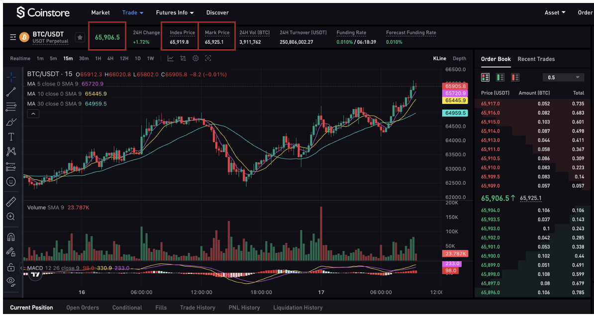The image size is (594, 315).
Task: Open the Trade dropdown menu
Action: click(133, 12)
